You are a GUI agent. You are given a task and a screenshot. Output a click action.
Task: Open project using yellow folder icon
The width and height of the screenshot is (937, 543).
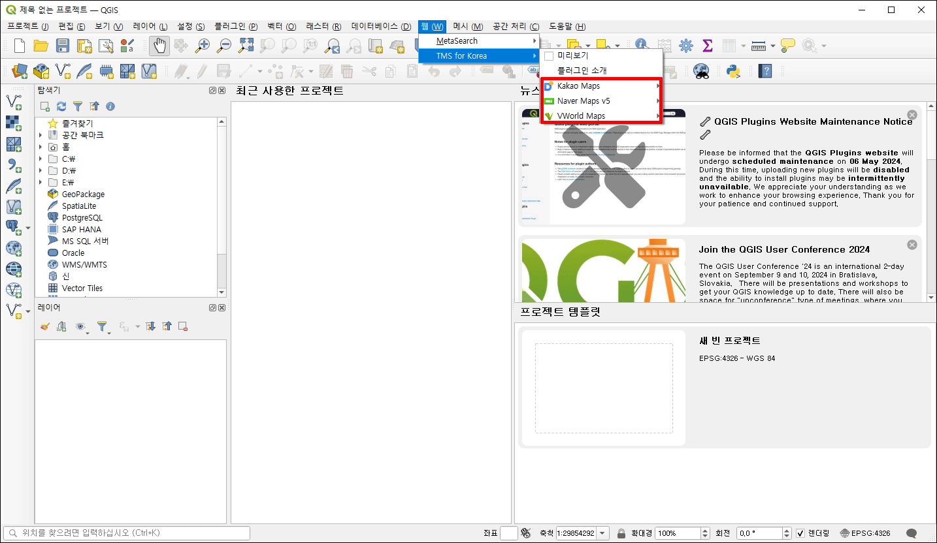pyautogui.click(x=41, y=46)
